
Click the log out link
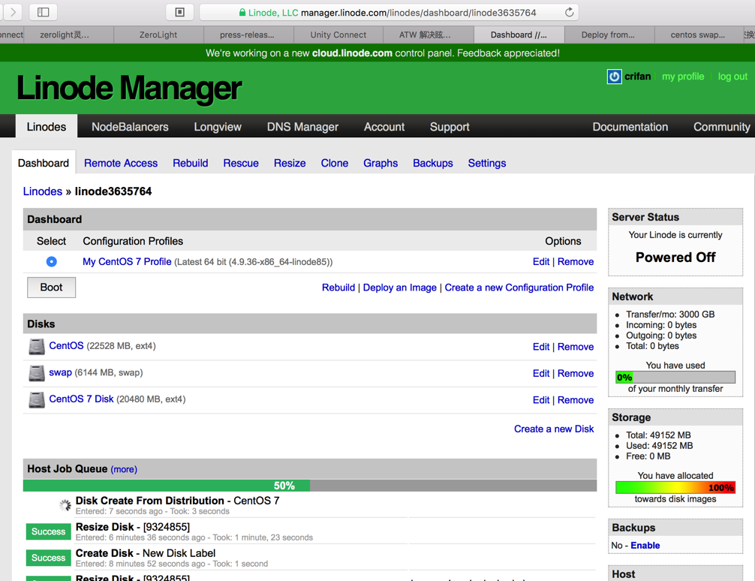tap(732, 77)
